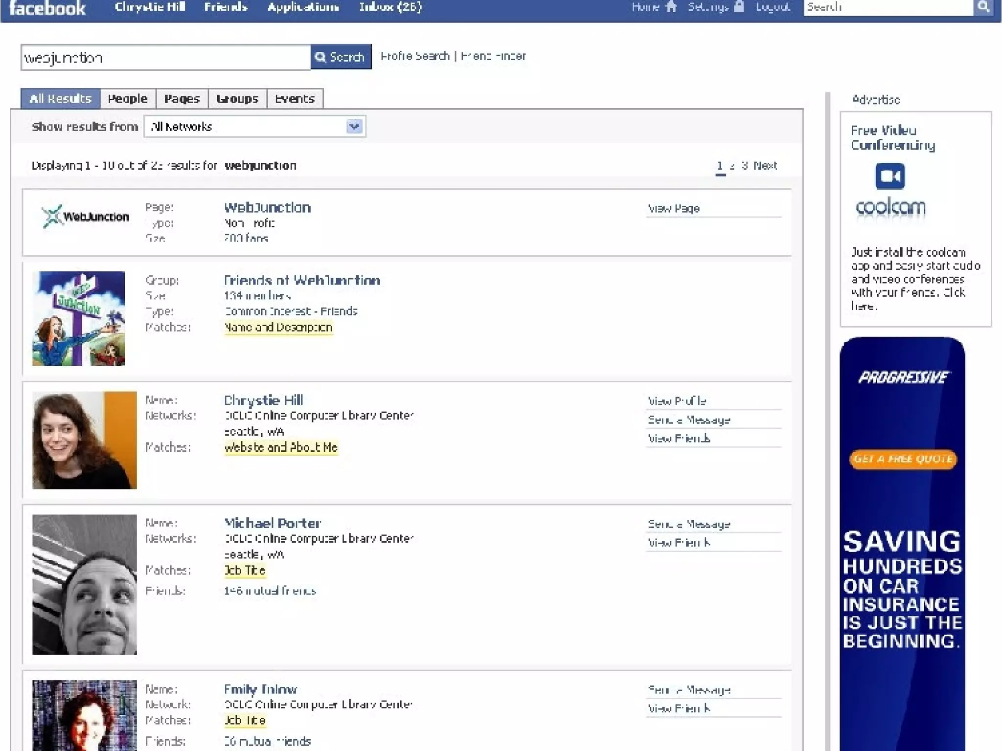Click View Page for WebJunction
Screen dimensions: 1002x751
[674, 209]
